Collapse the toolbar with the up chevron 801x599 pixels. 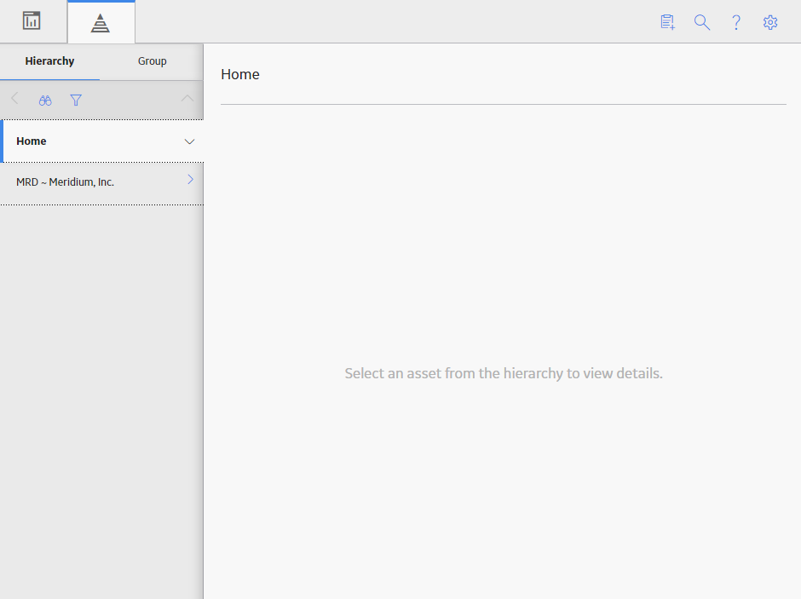point(187,98)
